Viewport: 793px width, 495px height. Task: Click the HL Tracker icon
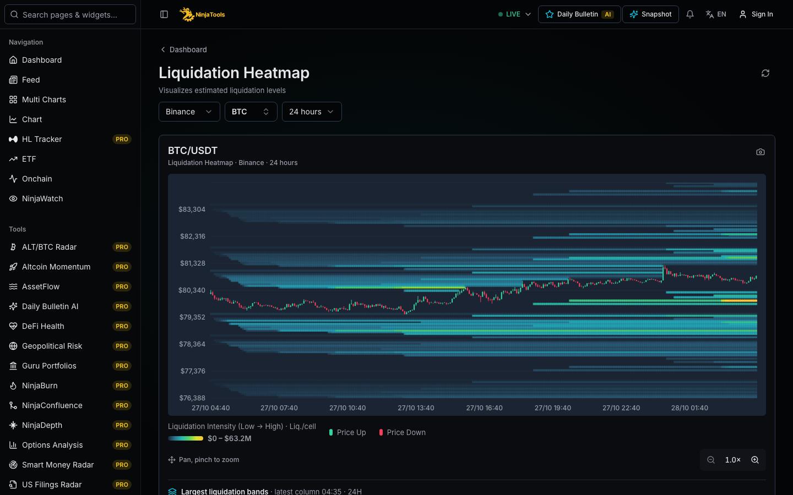13,139
